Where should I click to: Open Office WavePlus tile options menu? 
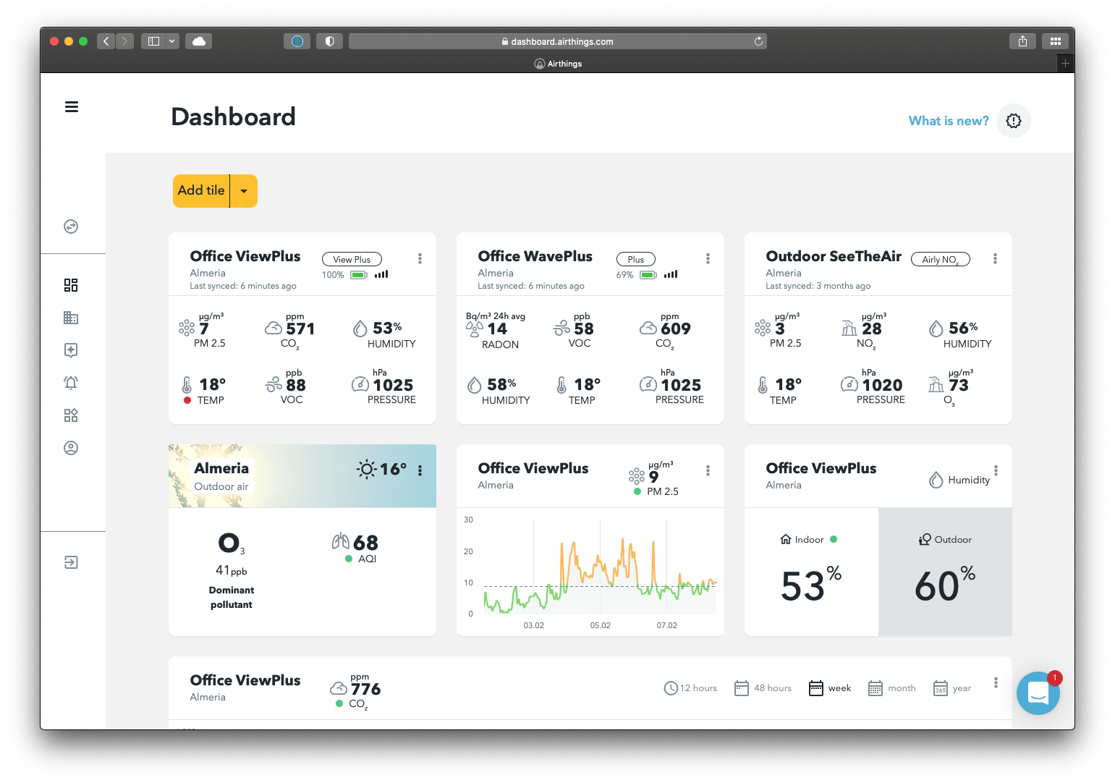pos(708,258)
